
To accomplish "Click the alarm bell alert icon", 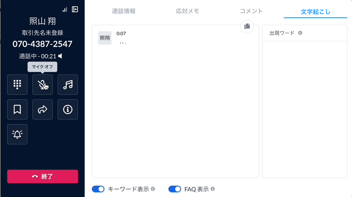I will (17, 134).
